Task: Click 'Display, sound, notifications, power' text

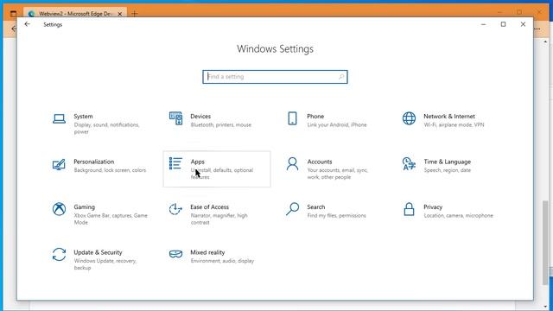Action: [x=106, y=129]
